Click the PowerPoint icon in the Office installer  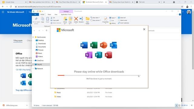tap(104, 45)
